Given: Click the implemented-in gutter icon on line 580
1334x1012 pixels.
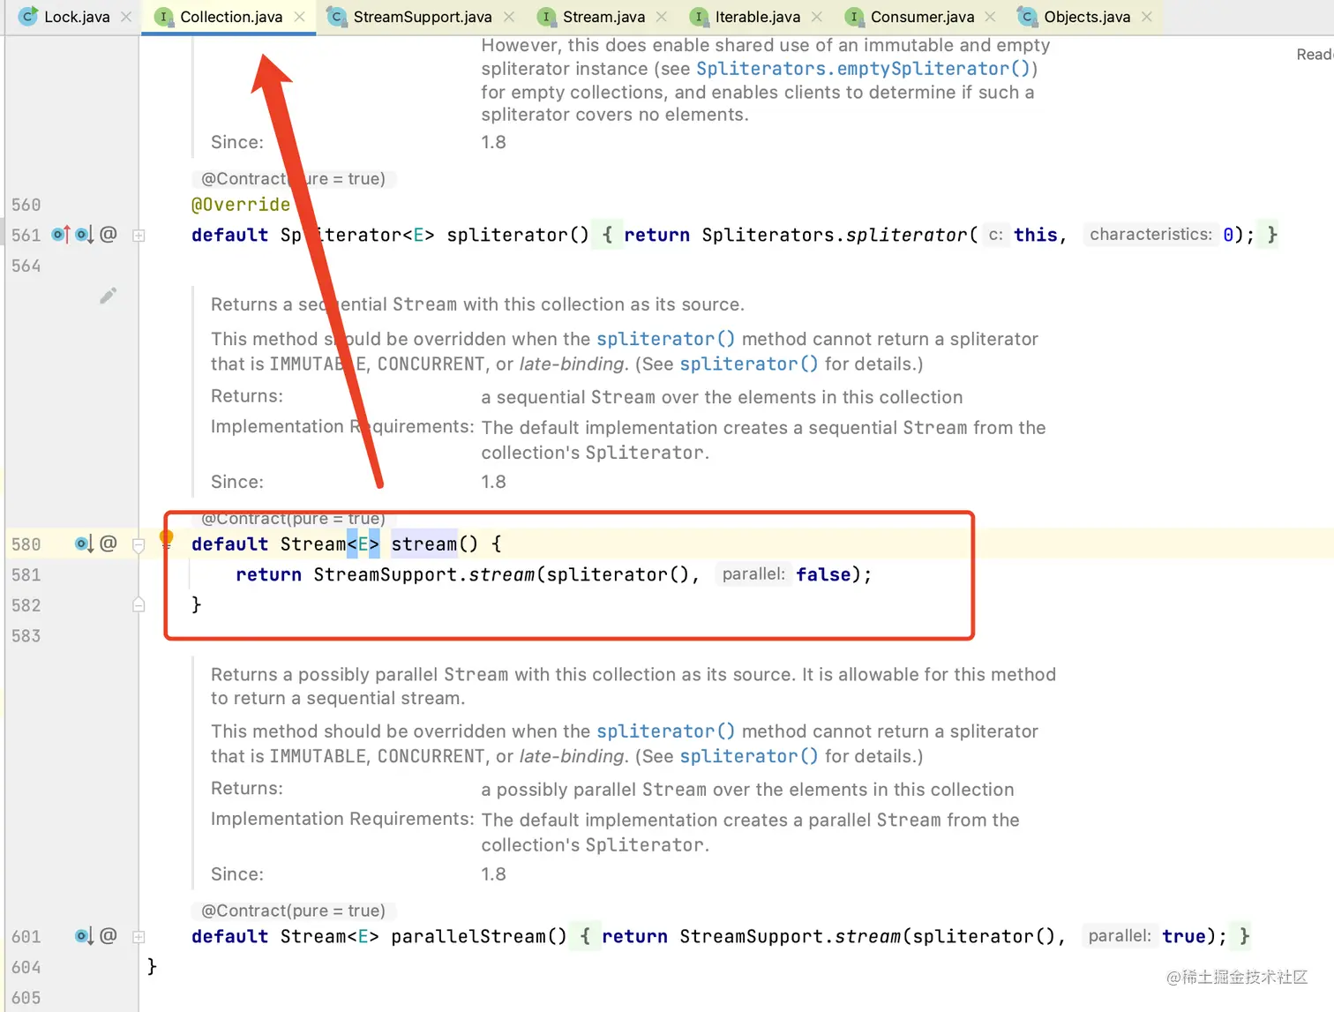Looking at the screenshot, I should [x=84, y=543].
